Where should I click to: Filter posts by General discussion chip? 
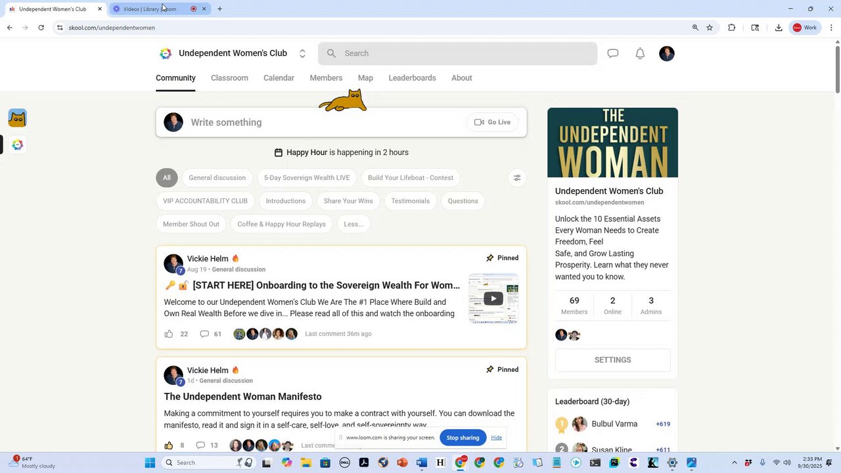tap(217, 177)
